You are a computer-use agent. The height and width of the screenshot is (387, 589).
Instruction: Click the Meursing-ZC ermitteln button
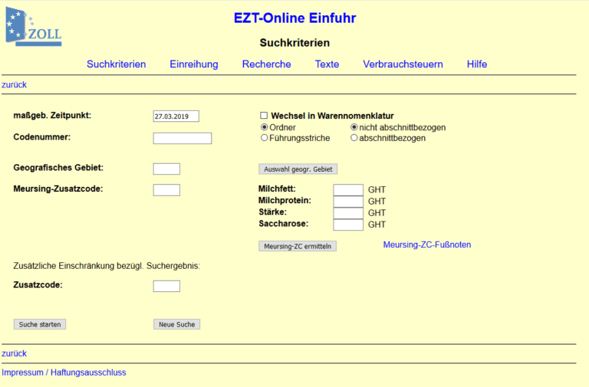[298, 246]
